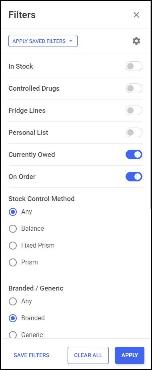Turn off the On Order toggle
Screen dimensions: 152x370
point(134,177)
